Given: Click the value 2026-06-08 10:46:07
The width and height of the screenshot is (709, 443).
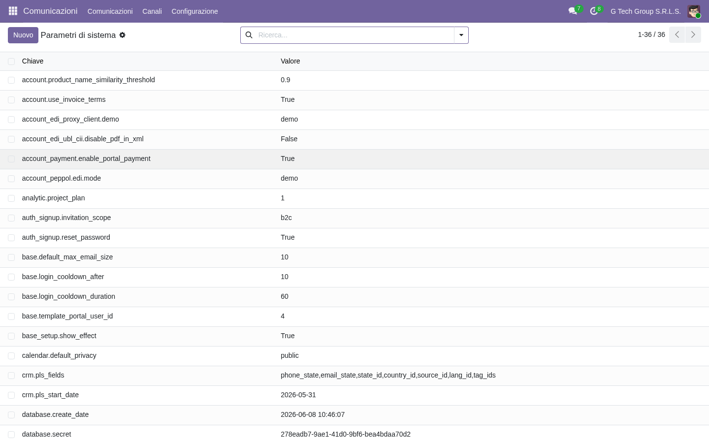Looking at the screenshot, I should point(313,414).
